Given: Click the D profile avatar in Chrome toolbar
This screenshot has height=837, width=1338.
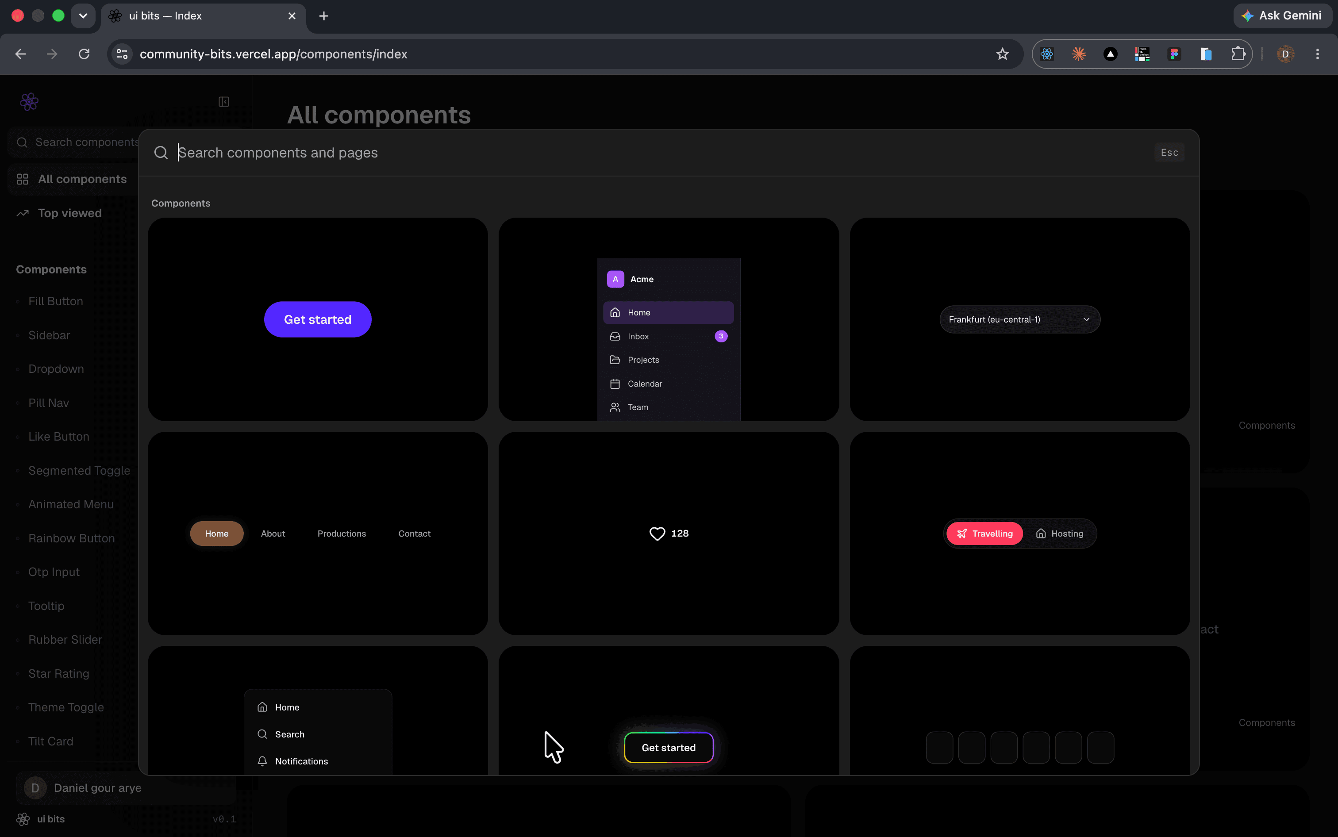Looking at the screenshot, I should tap(1285, 54).
